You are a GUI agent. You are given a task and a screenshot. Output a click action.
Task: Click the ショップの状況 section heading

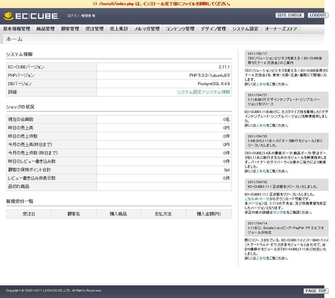[x=20, y=107]
